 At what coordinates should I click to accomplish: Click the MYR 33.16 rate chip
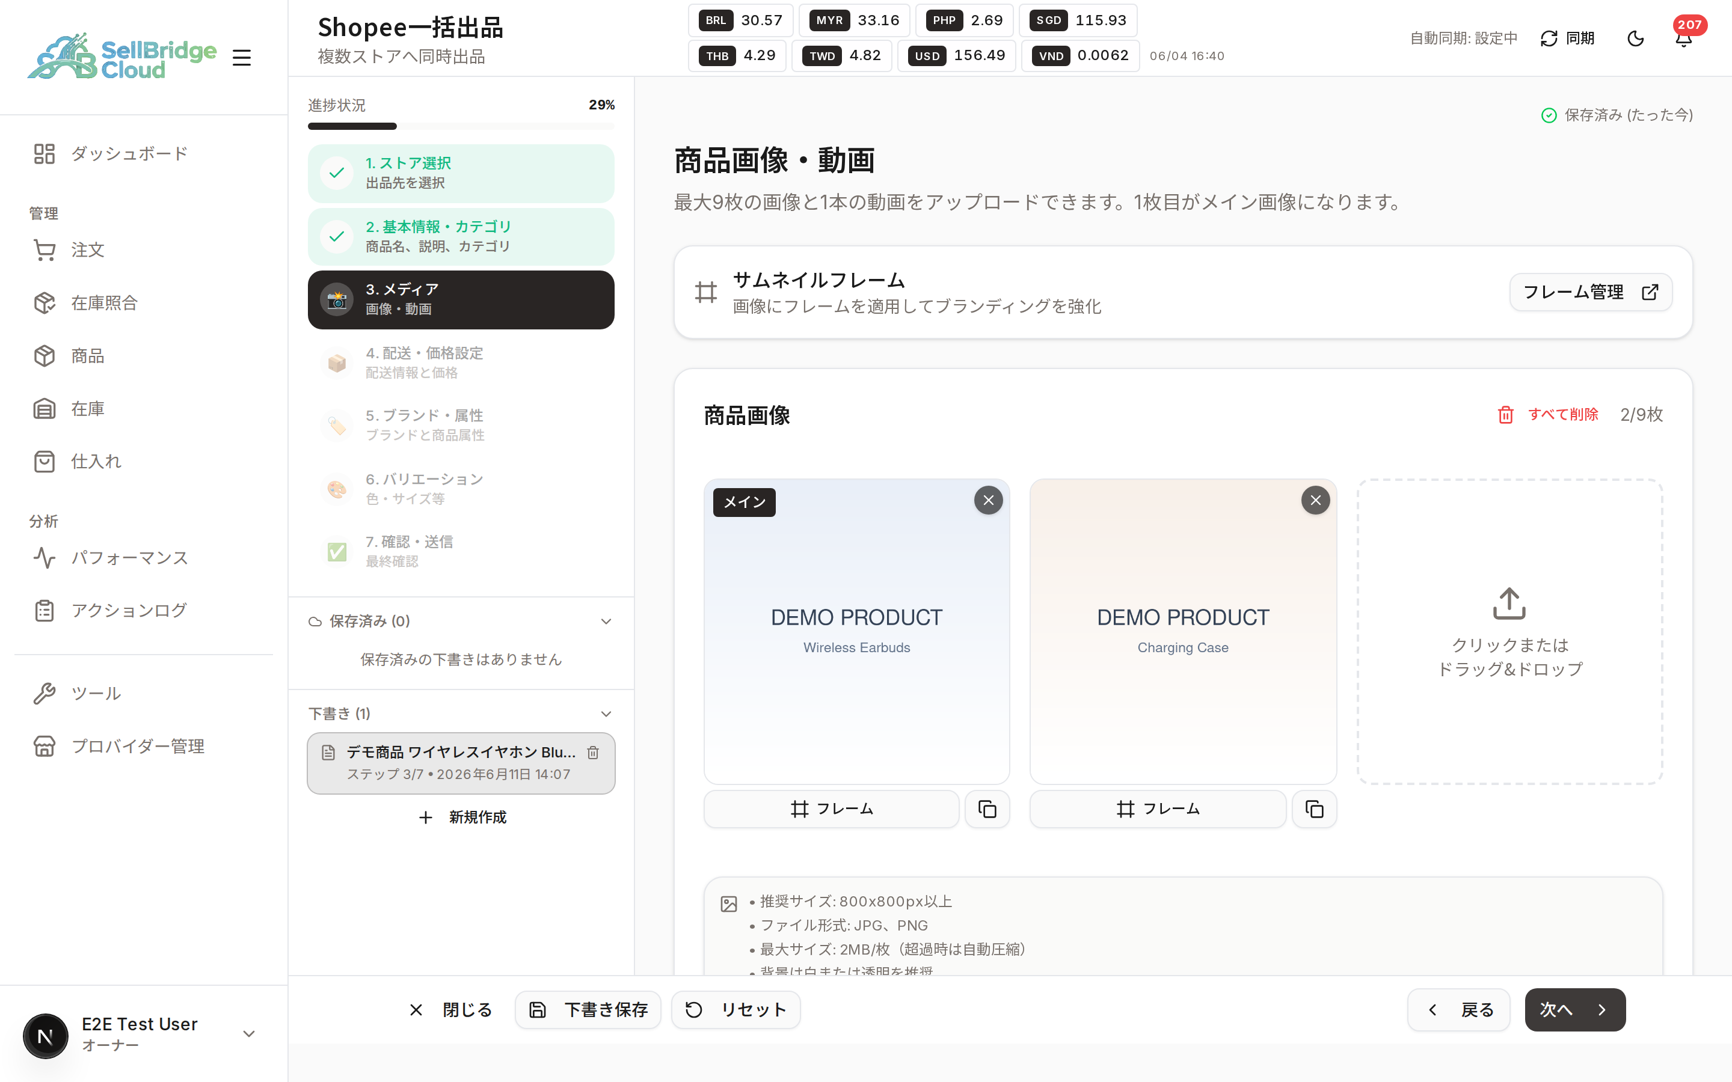(x=855, y=20)
